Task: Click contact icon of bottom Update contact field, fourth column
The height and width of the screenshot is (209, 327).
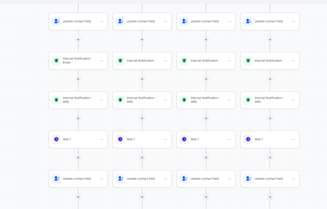Action: point(248,179)
